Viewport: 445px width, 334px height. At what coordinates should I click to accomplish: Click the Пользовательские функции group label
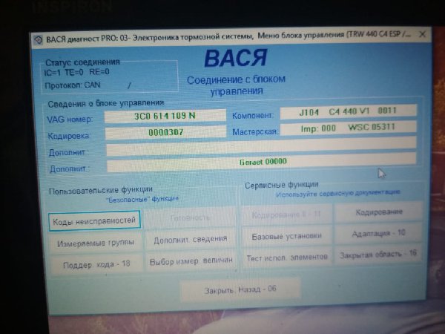[101, 190]
